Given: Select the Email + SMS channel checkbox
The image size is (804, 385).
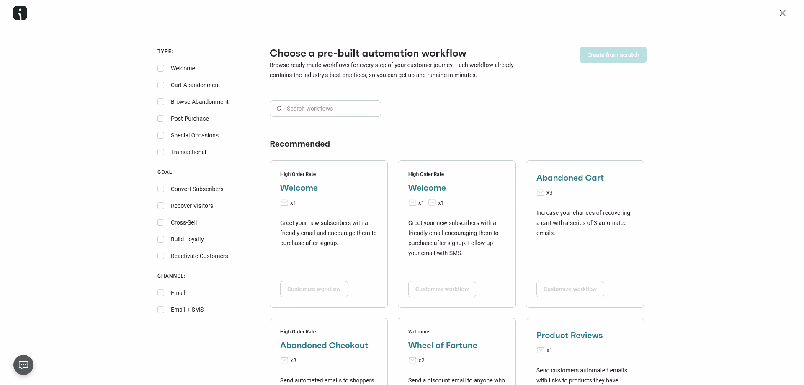Looking at the screenshot, I should 161,310.
